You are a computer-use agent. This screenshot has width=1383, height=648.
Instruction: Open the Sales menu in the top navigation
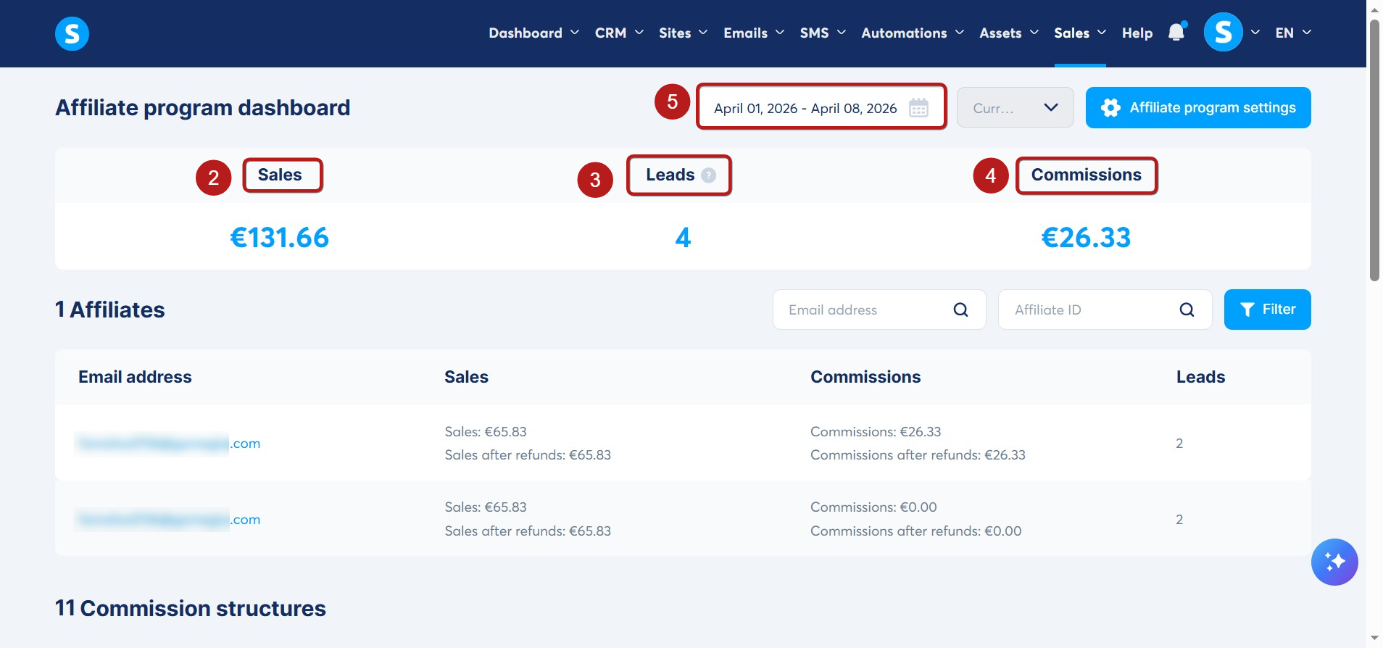pos(1080,33)
